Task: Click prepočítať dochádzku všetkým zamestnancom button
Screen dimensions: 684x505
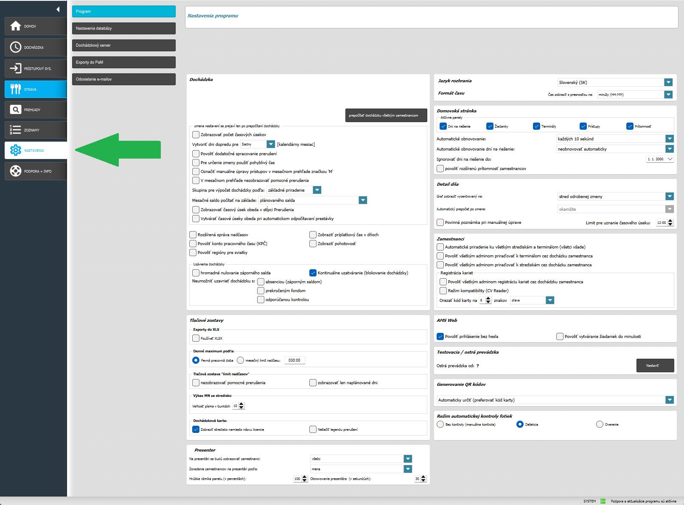Action: pyautogui.click(x=386, y=115)
